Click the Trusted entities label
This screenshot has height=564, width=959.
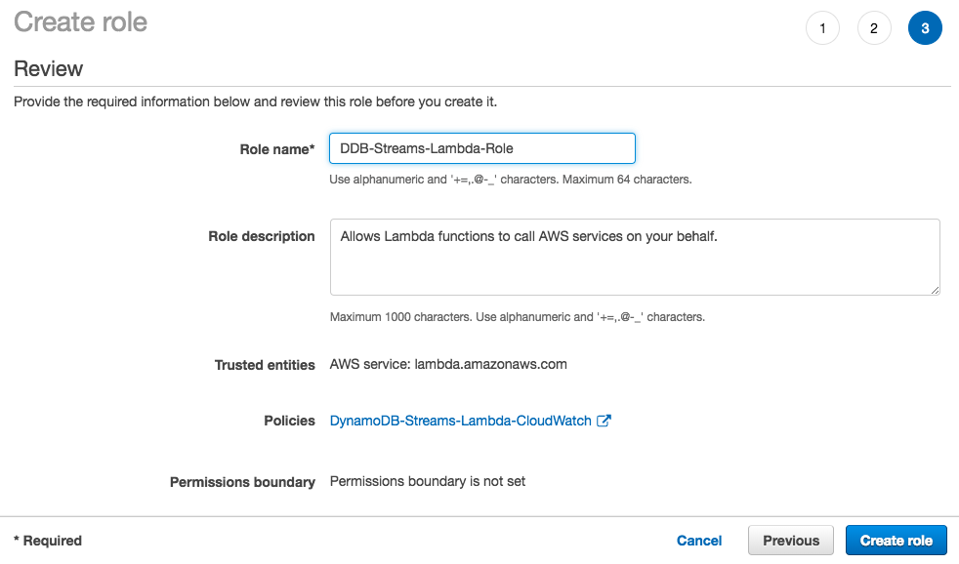pos(265,365)
